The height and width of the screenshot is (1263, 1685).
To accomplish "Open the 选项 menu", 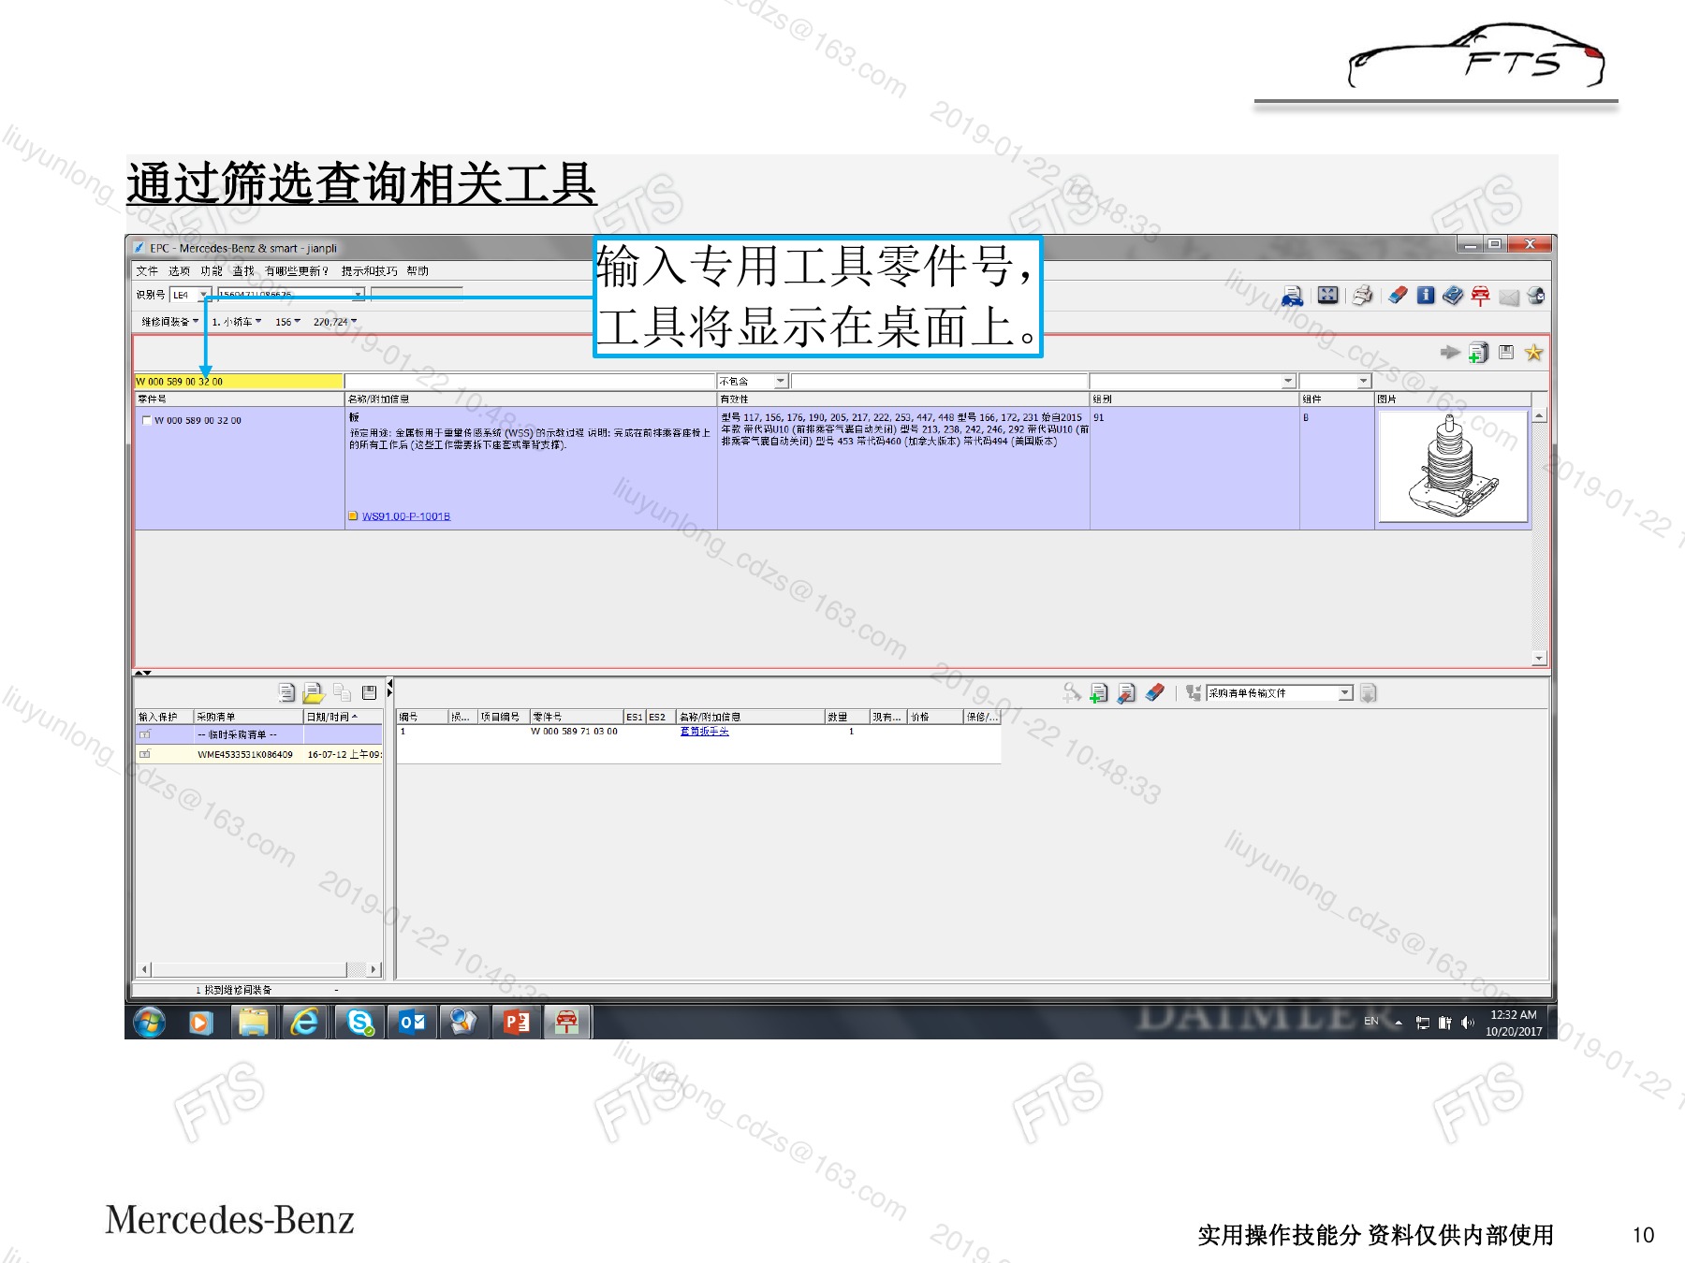I will [x=179, y=271].
